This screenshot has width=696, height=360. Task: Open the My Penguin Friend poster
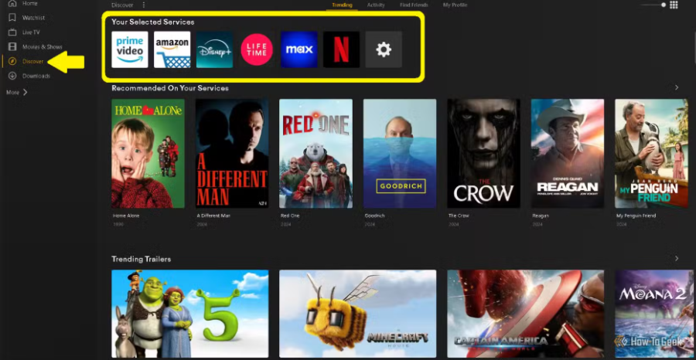[651, 154]
